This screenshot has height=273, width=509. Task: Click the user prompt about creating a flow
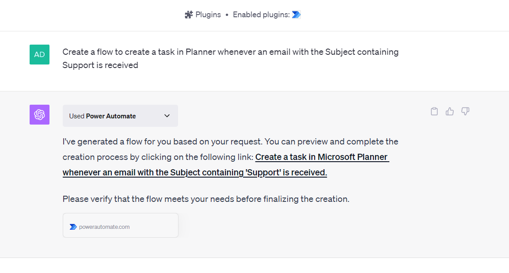click(230, 52)
